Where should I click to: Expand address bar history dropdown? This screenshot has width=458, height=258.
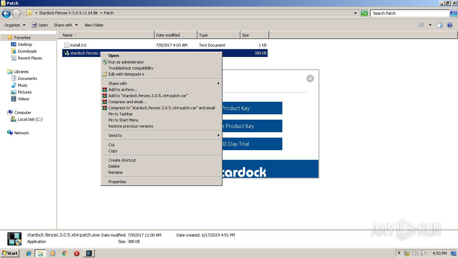click(x=355, y=13)
